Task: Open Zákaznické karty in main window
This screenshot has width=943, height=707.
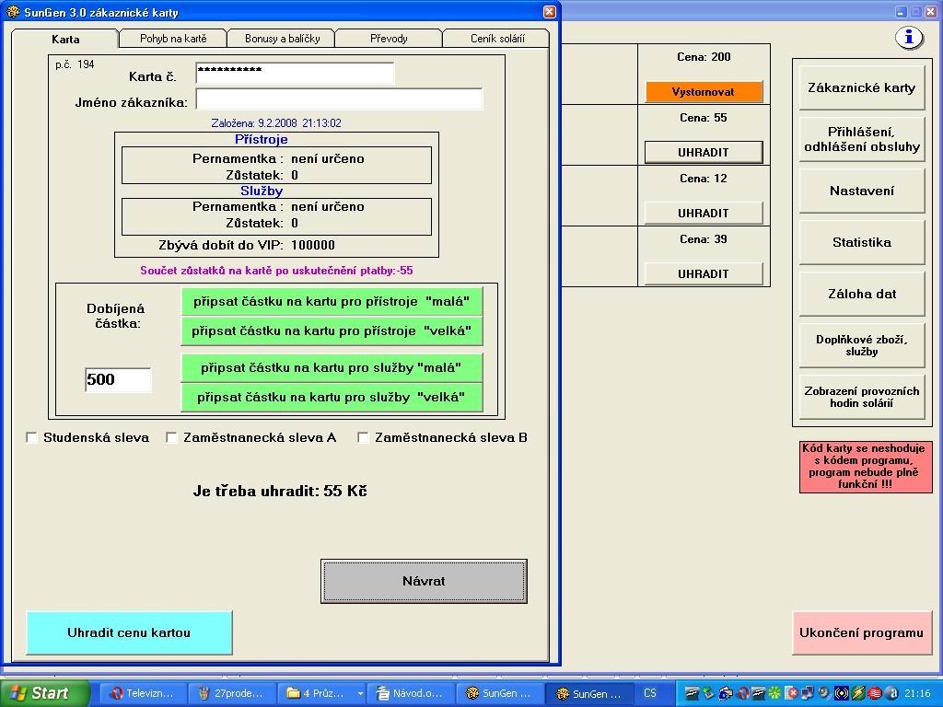Action: tap(862, 87)
